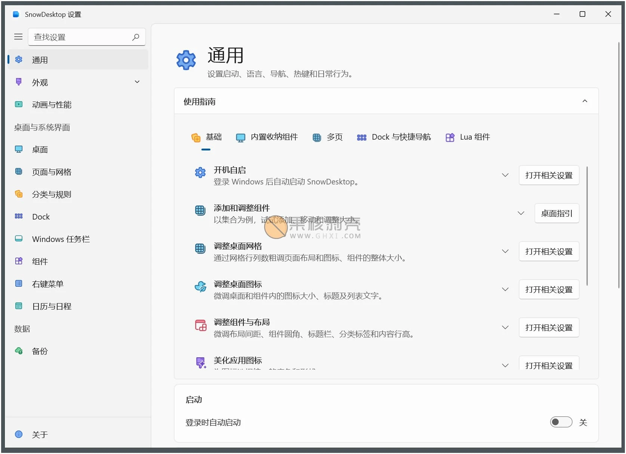Click the 备份 cloud icon
Image resolution: width=626 pixels, height=454 pixels.
tap(19, 351)
